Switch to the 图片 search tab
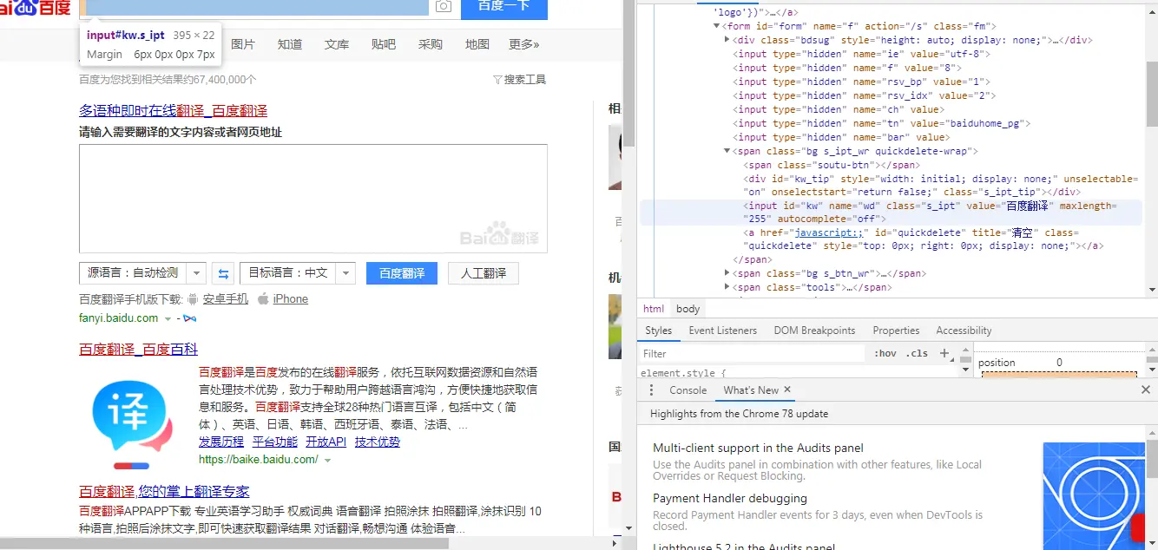Image resolution: width=1158 pixels, height=550 pixels. pos(243,44)
